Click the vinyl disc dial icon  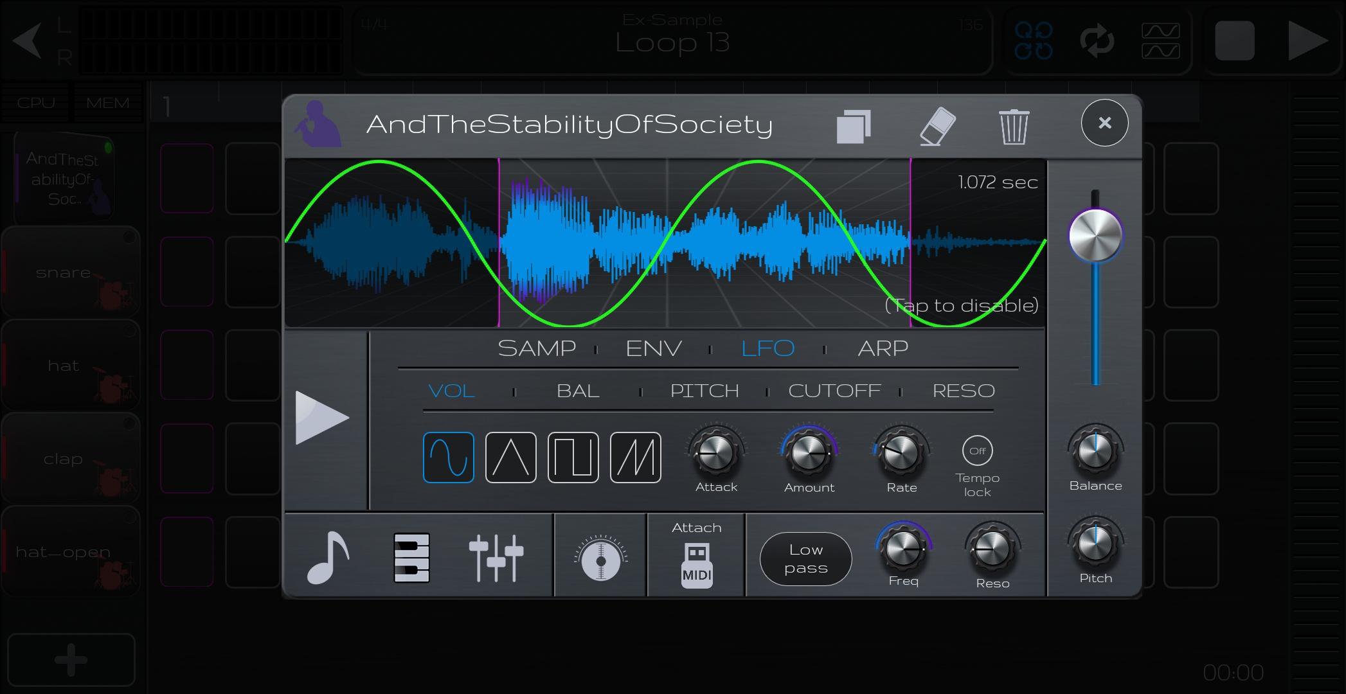pyautogui.click(x=600, y=560)
